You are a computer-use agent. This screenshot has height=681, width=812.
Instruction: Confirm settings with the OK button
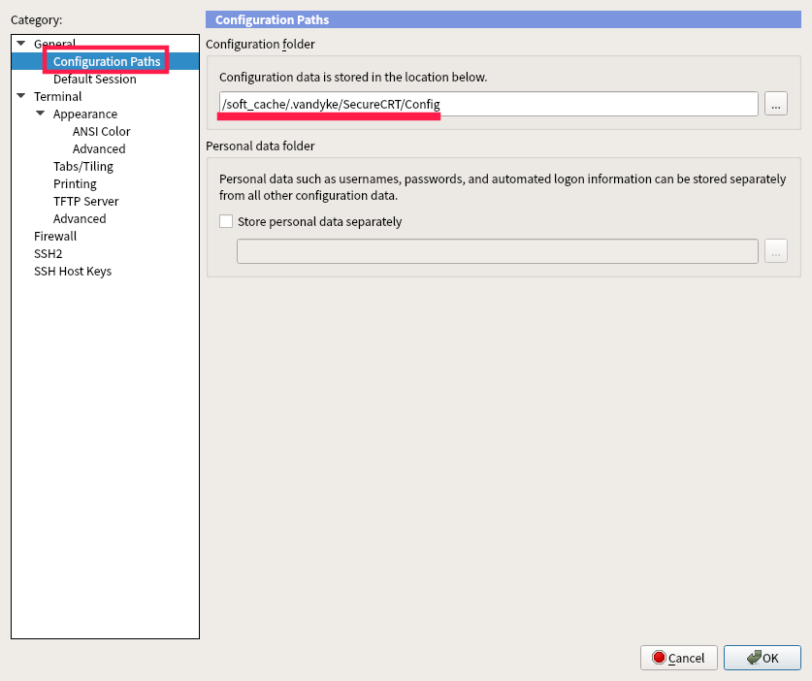click(x=763, y=658)
